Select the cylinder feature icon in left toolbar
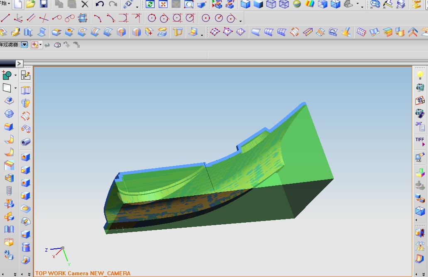 pos(26,247)
